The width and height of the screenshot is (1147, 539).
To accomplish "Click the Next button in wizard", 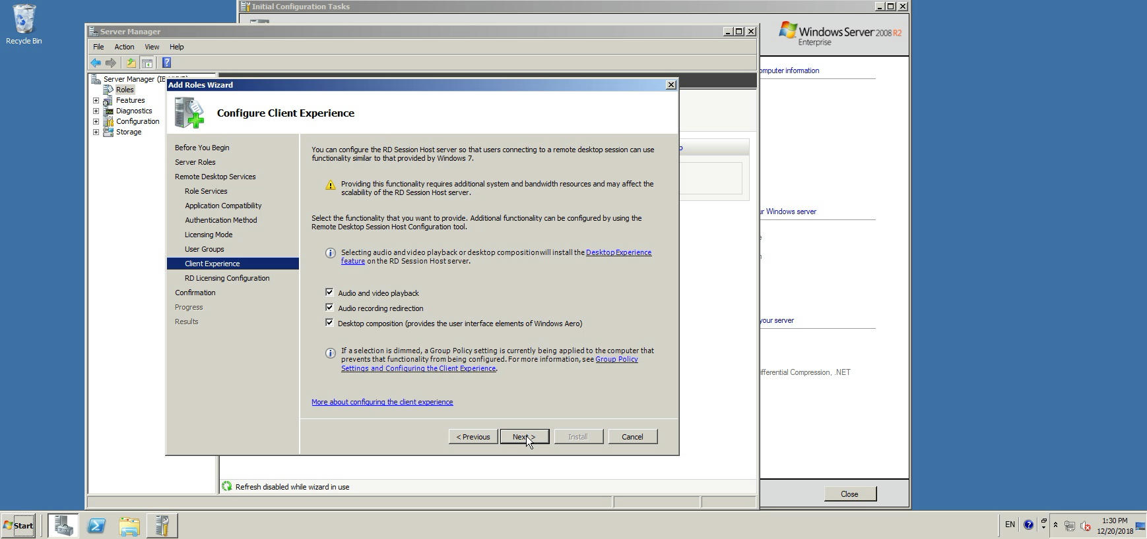I will click(x=524, y=437).
